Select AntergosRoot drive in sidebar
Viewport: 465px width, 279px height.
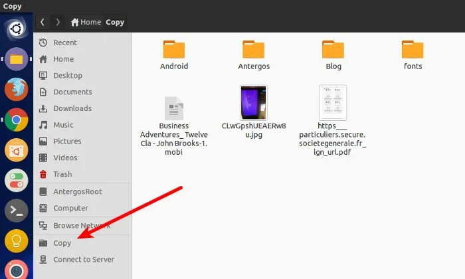pyautogui.click(x=82, y=192)
